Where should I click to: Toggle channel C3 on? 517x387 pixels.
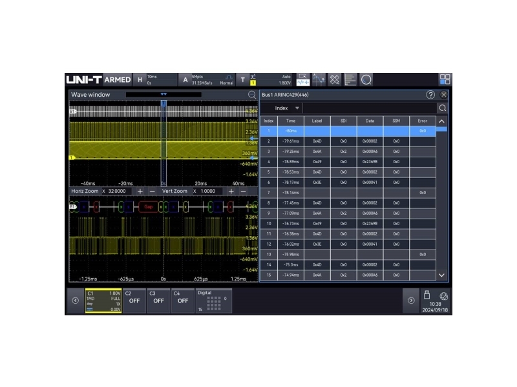158,300
